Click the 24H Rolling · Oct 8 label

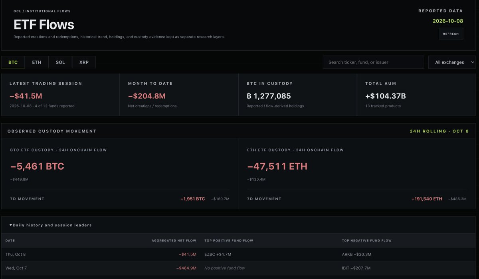pos(439,131)
